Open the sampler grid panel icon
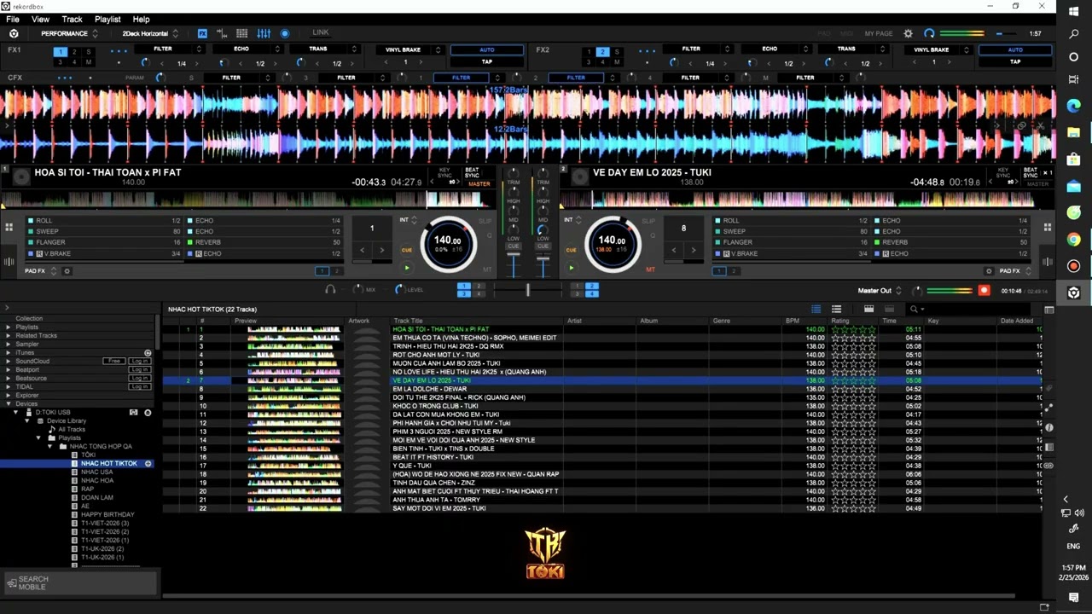This screenshot has width=1092, height=614. (242, 33)
